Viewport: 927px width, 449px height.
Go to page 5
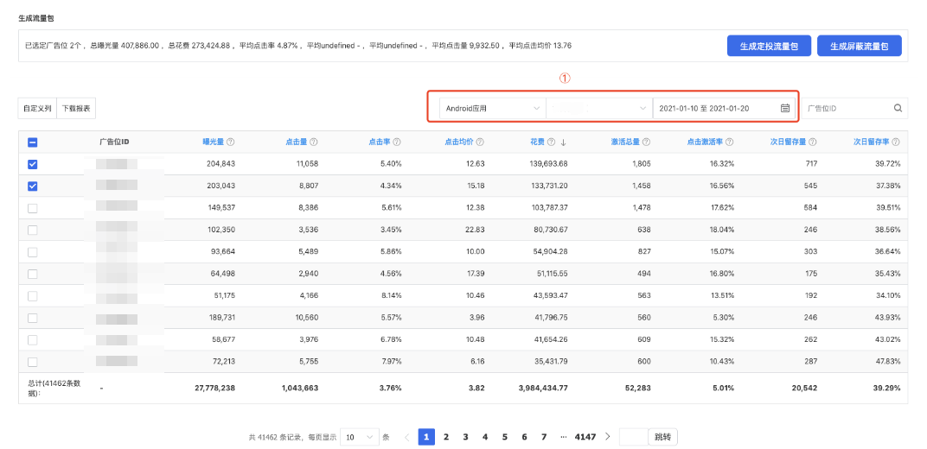click(505, 437)
